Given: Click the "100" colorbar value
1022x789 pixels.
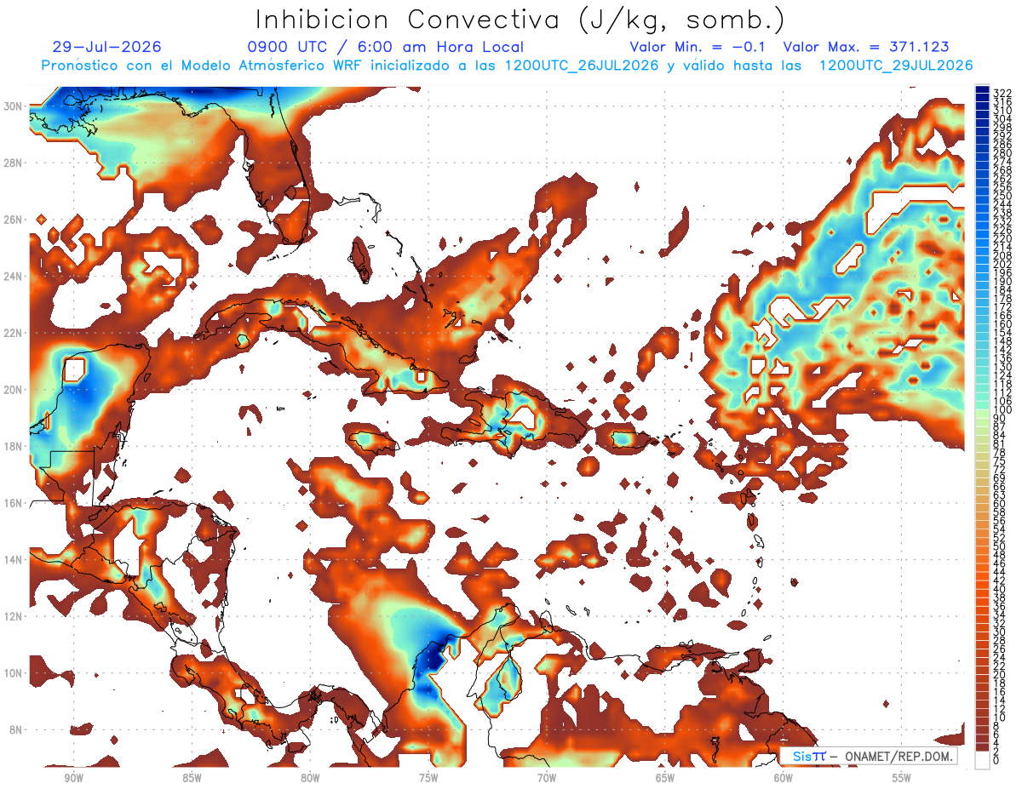Looking at the screenshot, I should [x=1002, y=411].
